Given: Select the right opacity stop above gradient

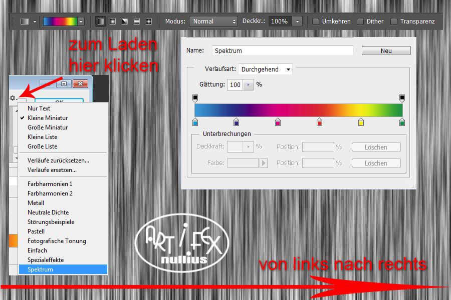Looking at the screenshot, I should [x=402, y=98].
